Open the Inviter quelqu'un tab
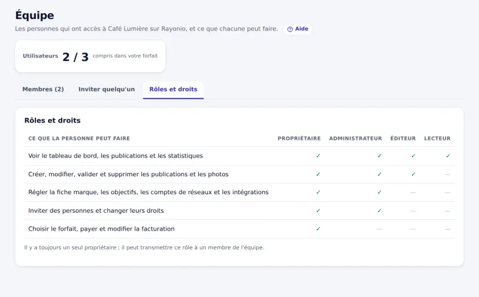This screenshot has width=479, height=297. [107, 90]
